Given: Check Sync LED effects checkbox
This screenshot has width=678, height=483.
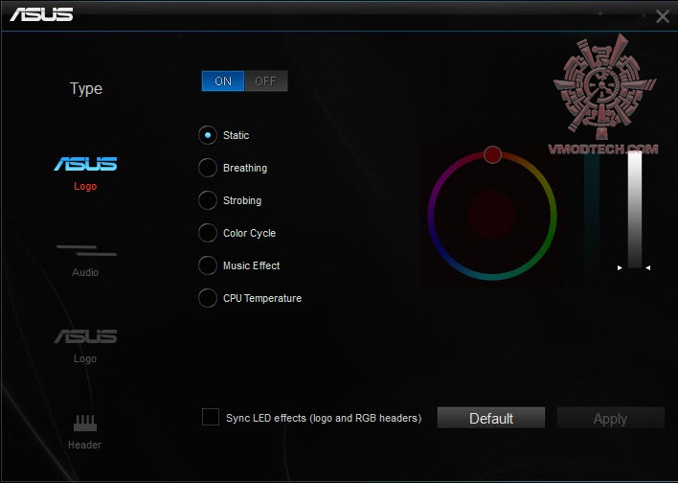Looking at the screenshot, I should [x=211, y=417].
